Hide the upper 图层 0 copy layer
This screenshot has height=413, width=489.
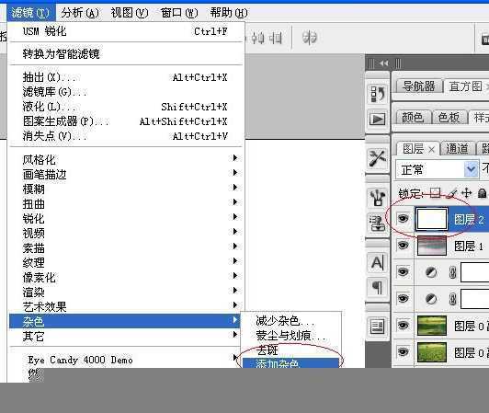(403, 326)
